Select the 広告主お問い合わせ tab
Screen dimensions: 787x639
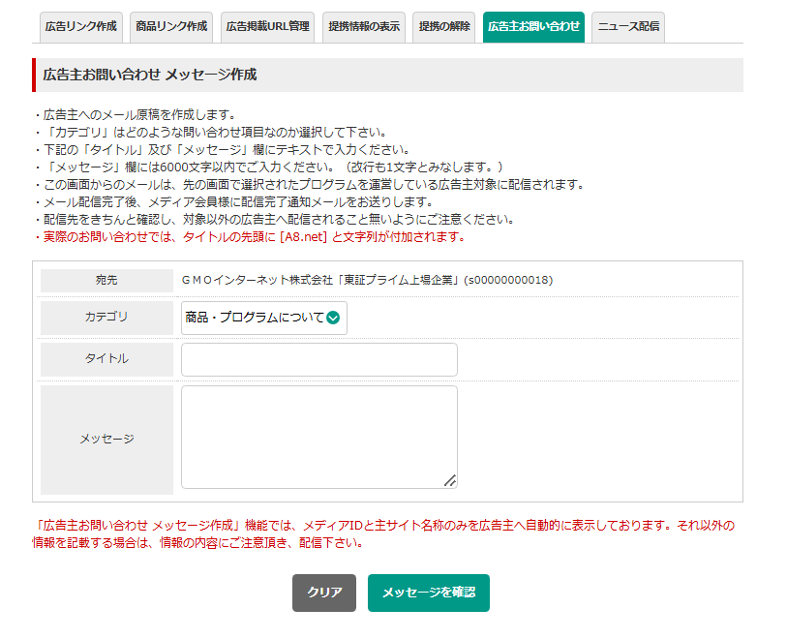point(533,27)
